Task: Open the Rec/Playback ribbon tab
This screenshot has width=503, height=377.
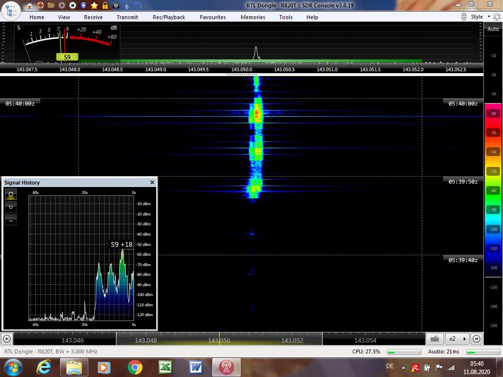Action: [x=169, y=17]
